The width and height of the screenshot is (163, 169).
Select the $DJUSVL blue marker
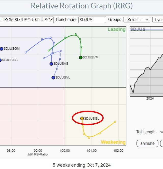pyautogui.click(x=53, y=77)
